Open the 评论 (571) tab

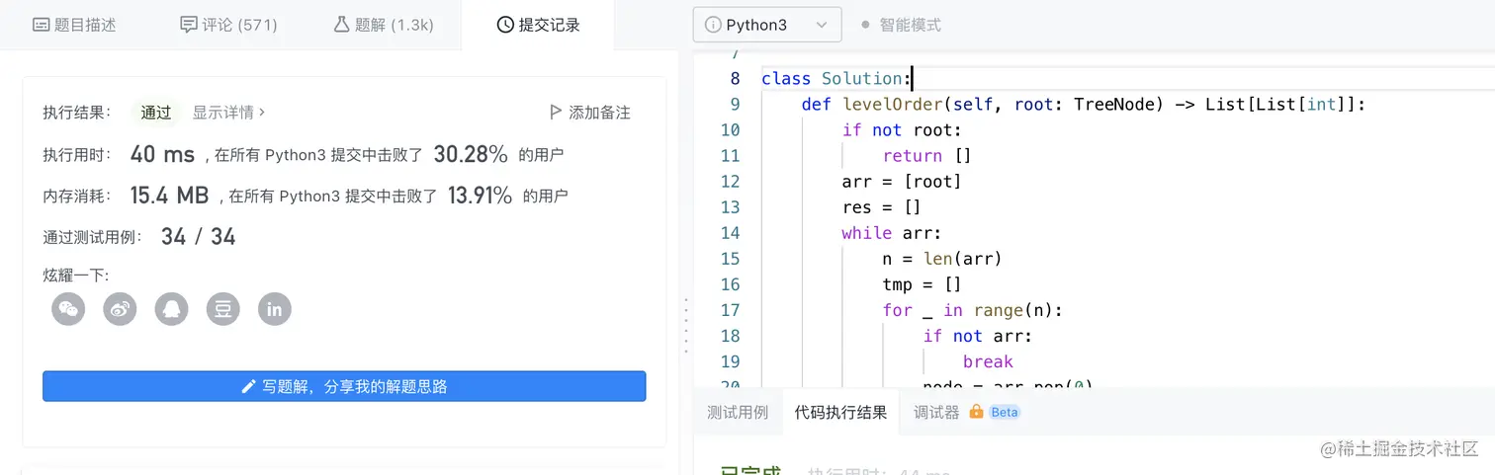228,25
